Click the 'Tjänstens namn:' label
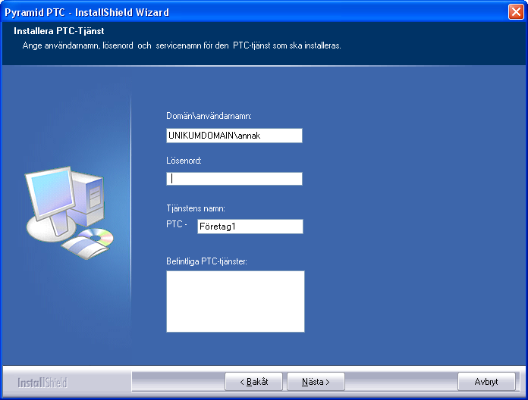528x400 pixels. pyautogui.click(x=196, y=208)
